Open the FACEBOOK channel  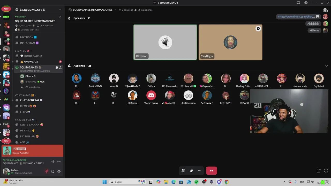[x=38, y=37]
